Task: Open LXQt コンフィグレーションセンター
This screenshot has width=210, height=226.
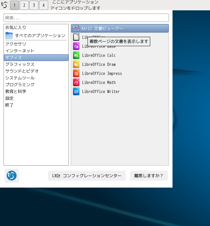Action: 87,176
